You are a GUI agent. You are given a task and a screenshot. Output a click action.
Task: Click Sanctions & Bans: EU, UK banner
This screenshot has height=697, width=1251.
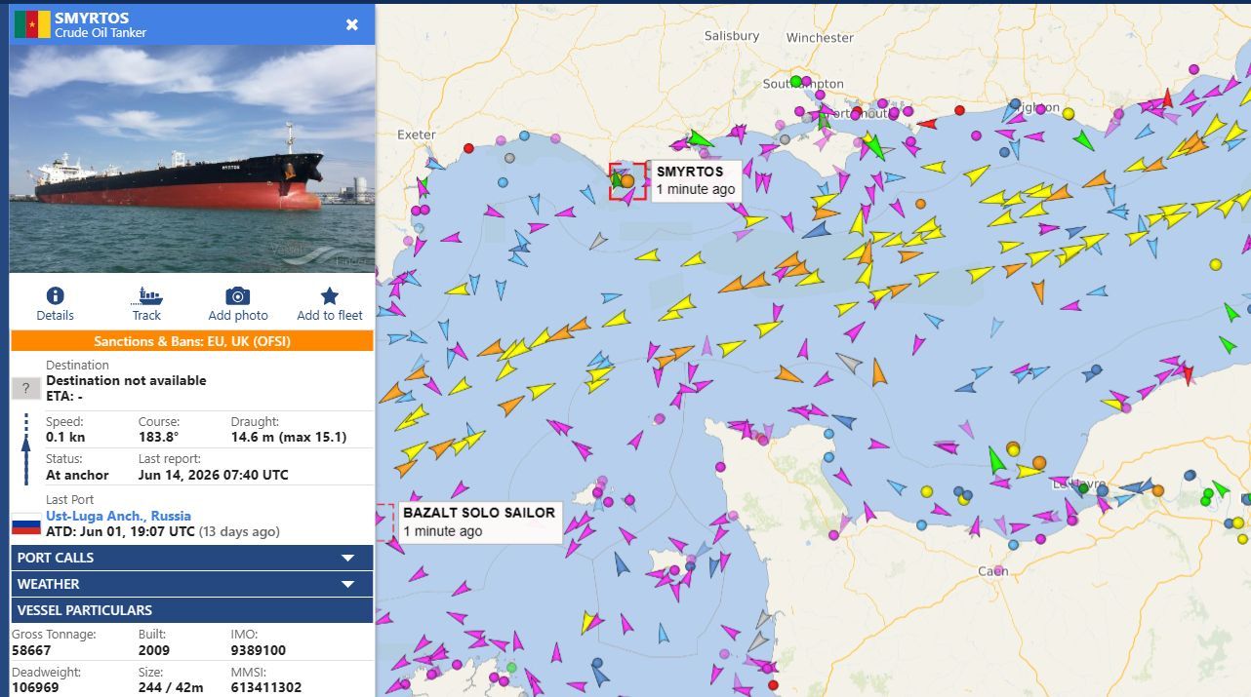pyautogui.click(x=191, y=341)
